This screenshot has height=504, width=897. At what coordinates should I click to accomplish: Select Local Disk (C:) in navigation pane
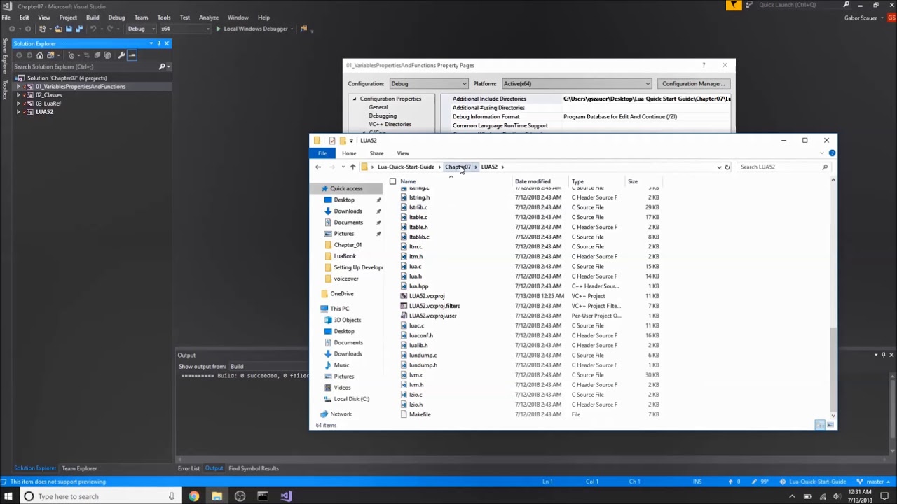(x=352, y=399)
